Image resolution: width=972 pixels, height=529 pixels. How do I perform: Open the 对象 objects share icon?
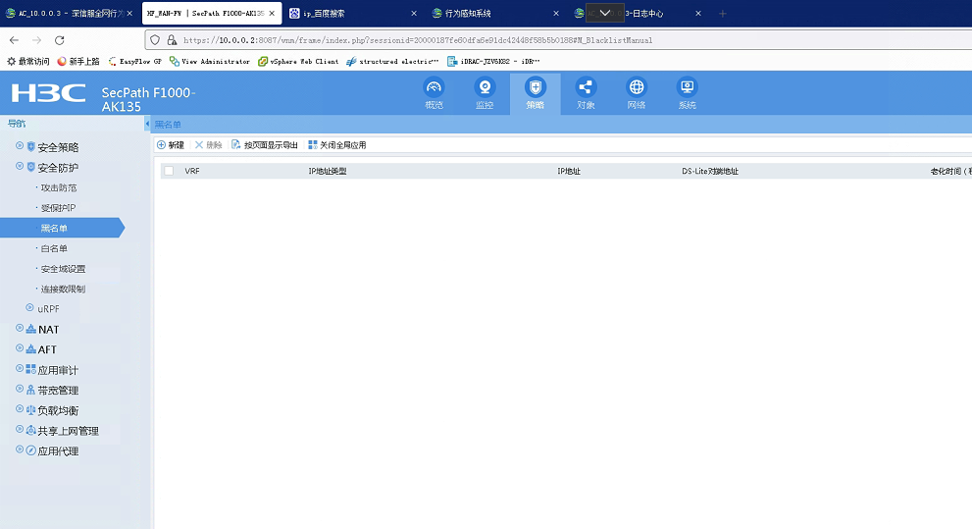coord(586,87)
